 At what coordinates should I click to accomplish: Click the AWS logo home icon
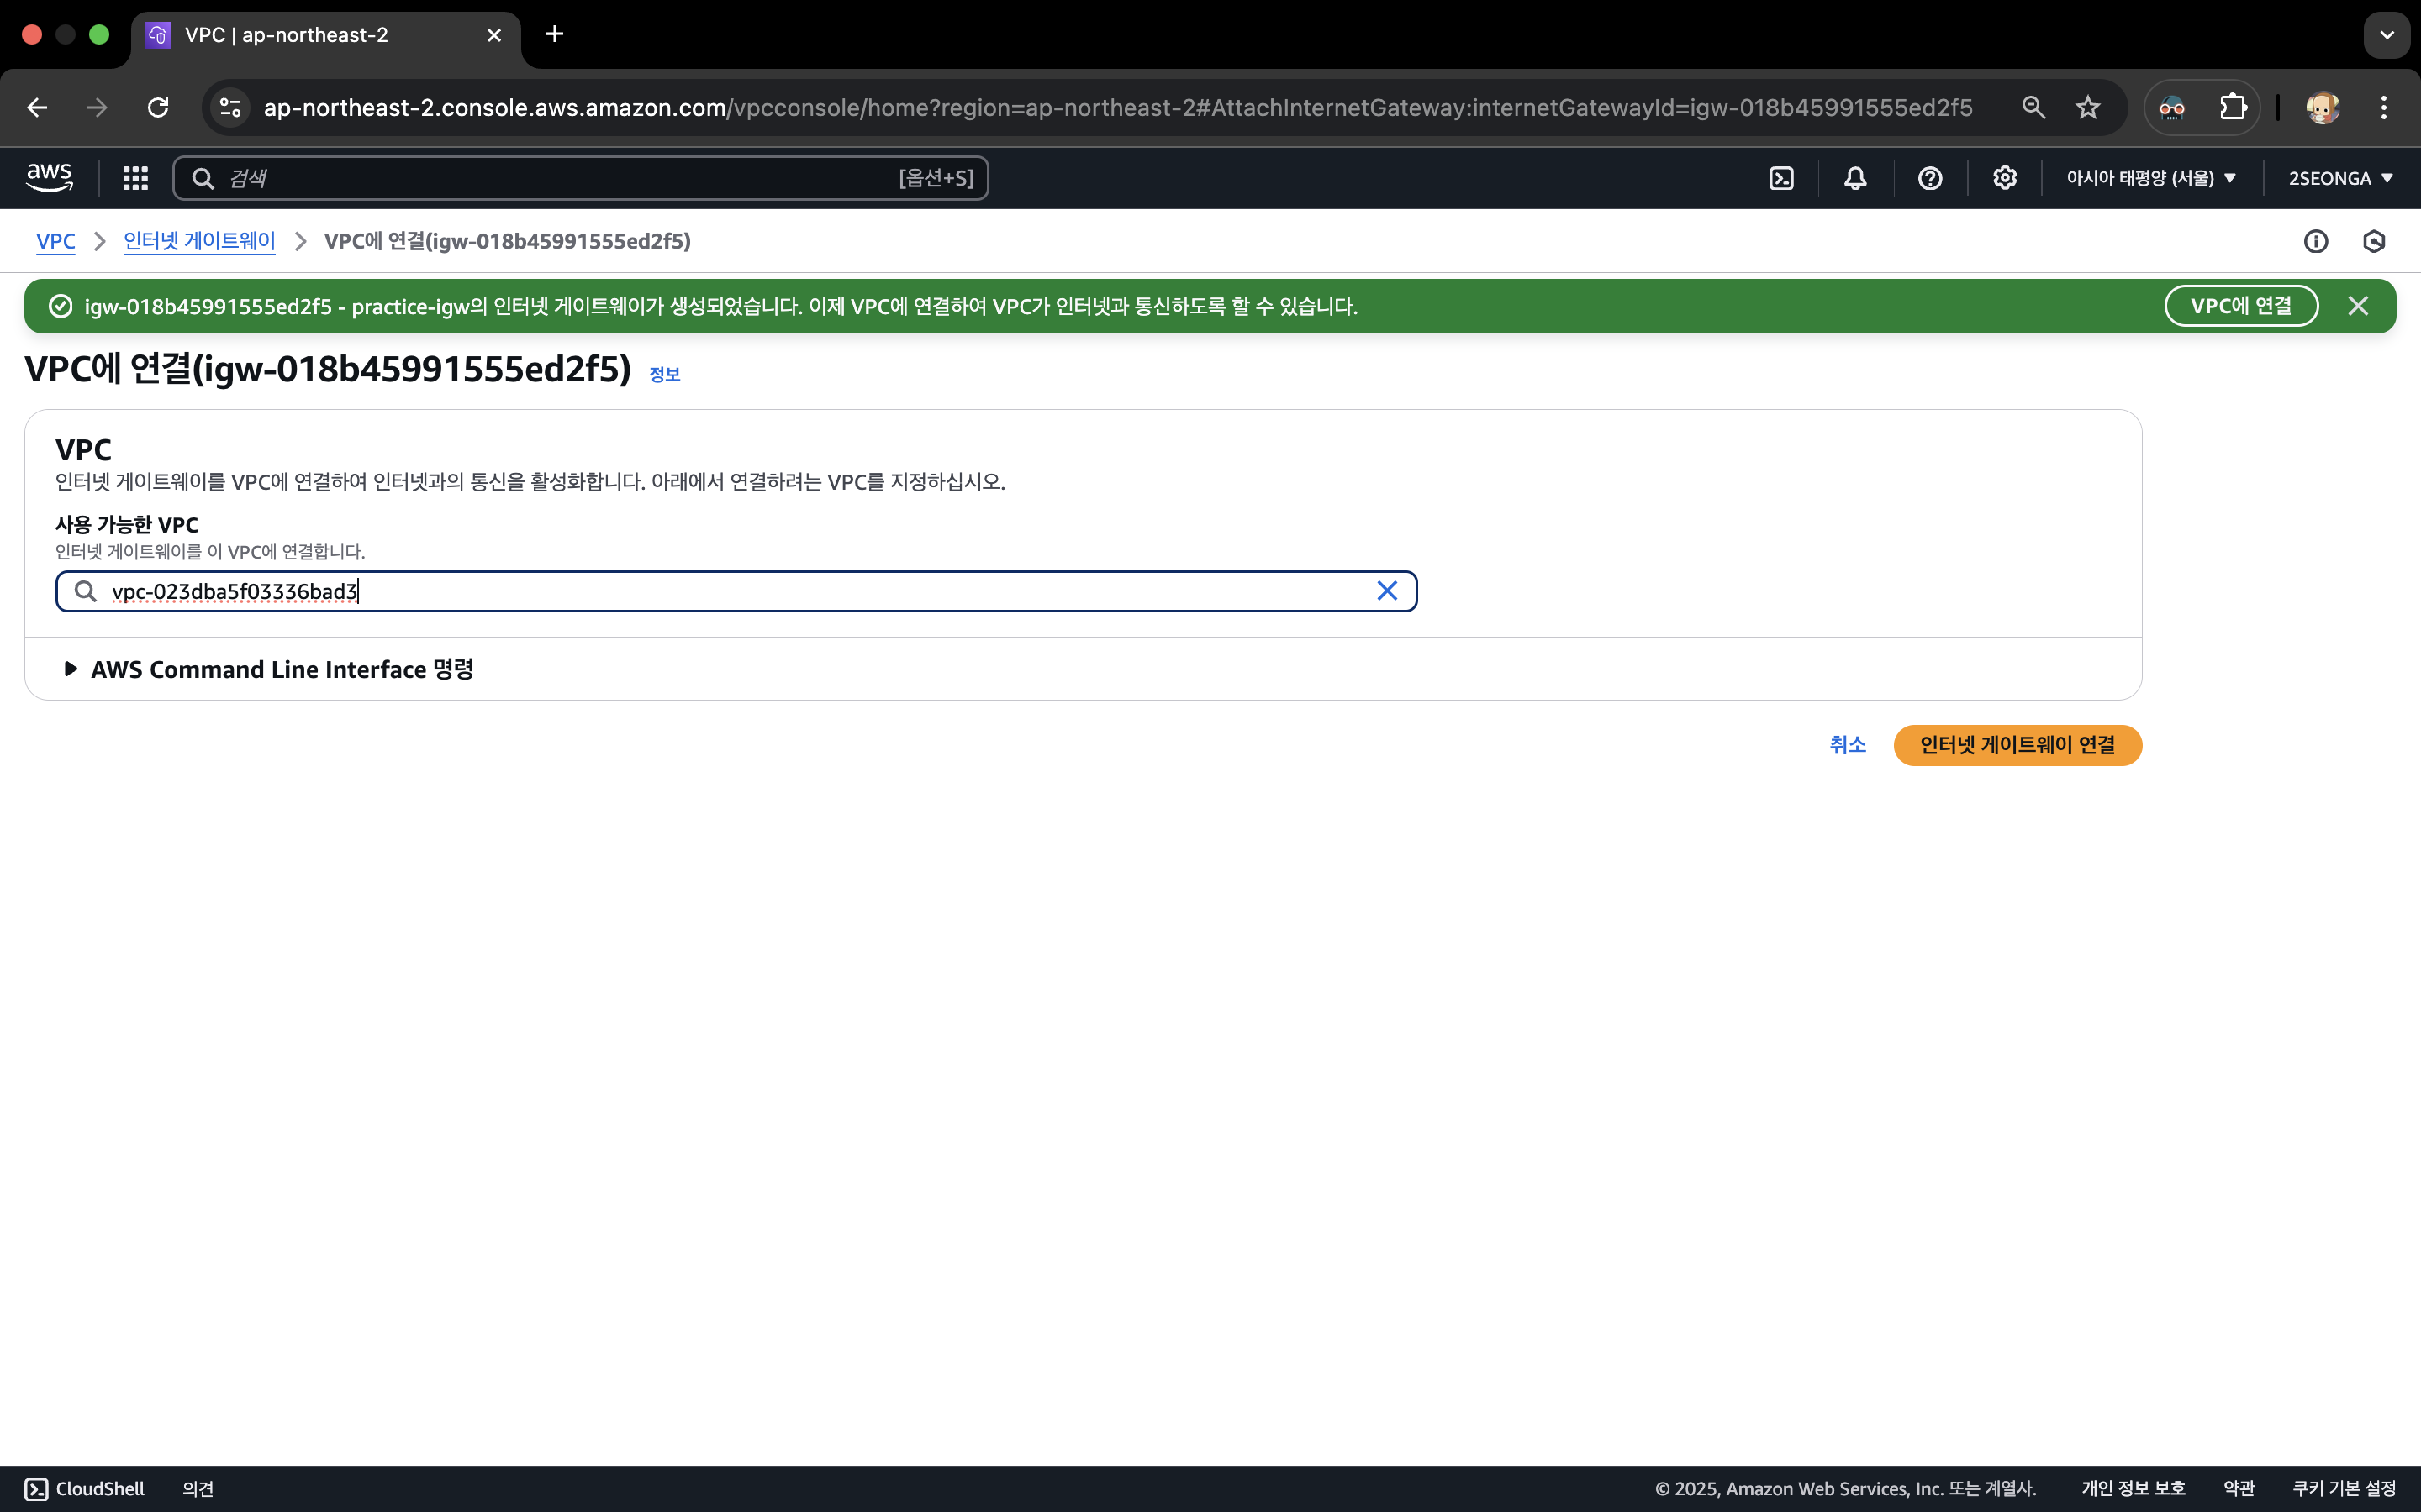pyautogui.click(x=49, y=178)
